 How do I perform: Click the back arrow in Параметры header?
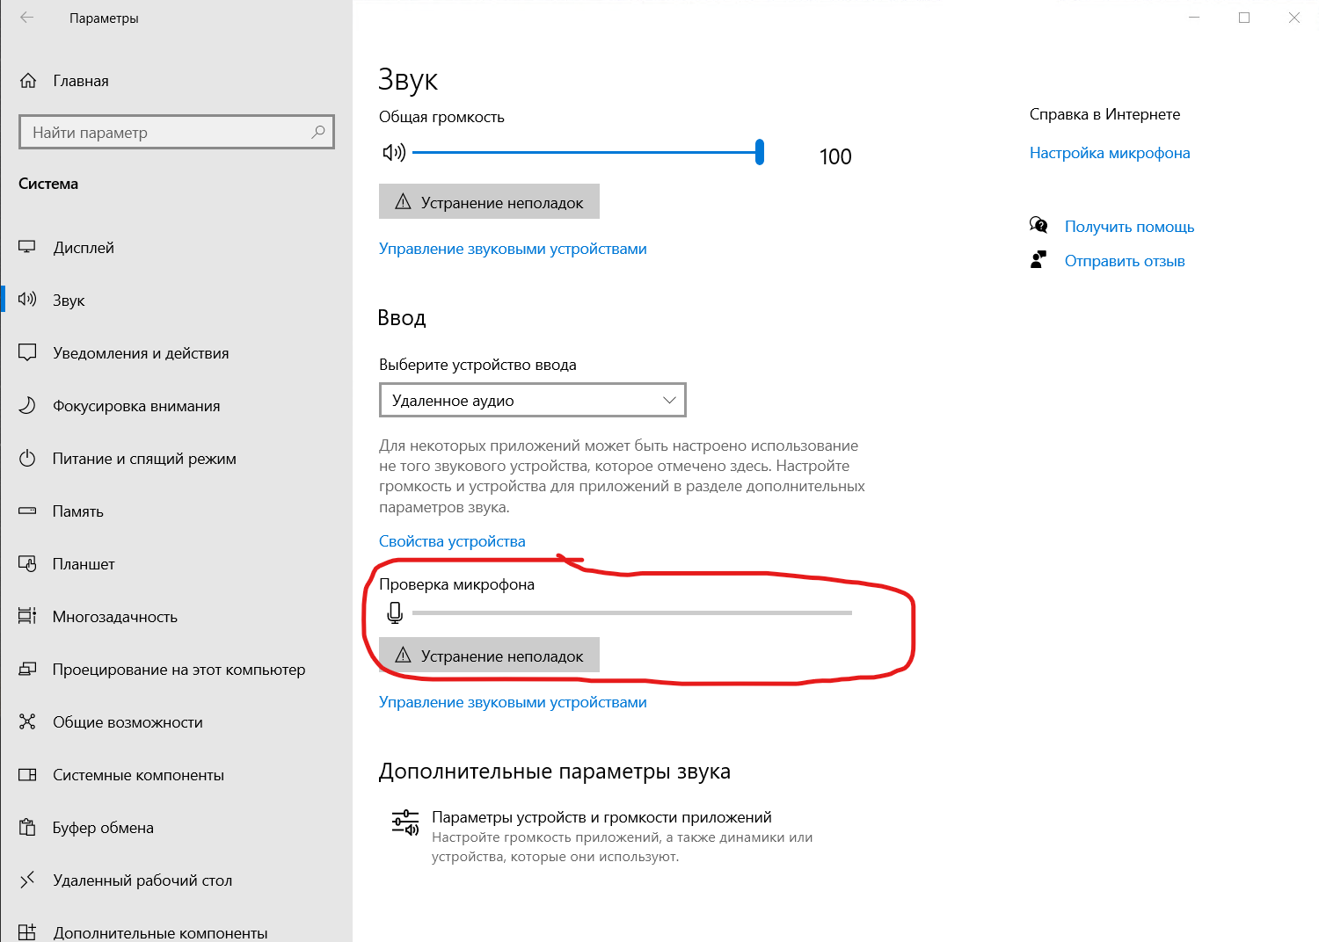[x=27, y=18]
